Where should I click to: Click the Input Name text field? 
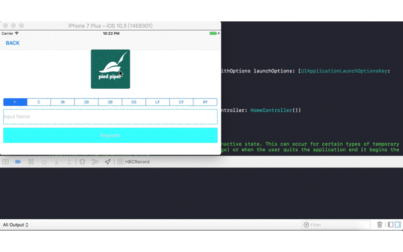click(110, 117)
